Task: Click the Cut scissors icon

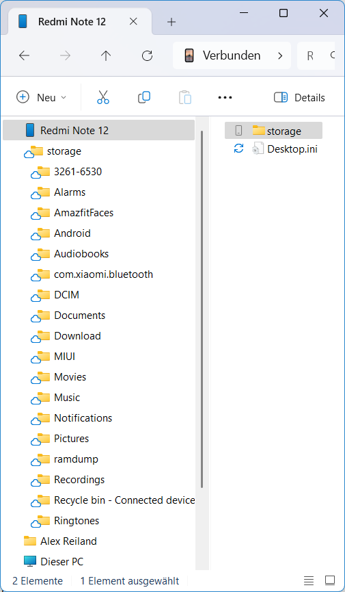Action: (x=103, y=97)
